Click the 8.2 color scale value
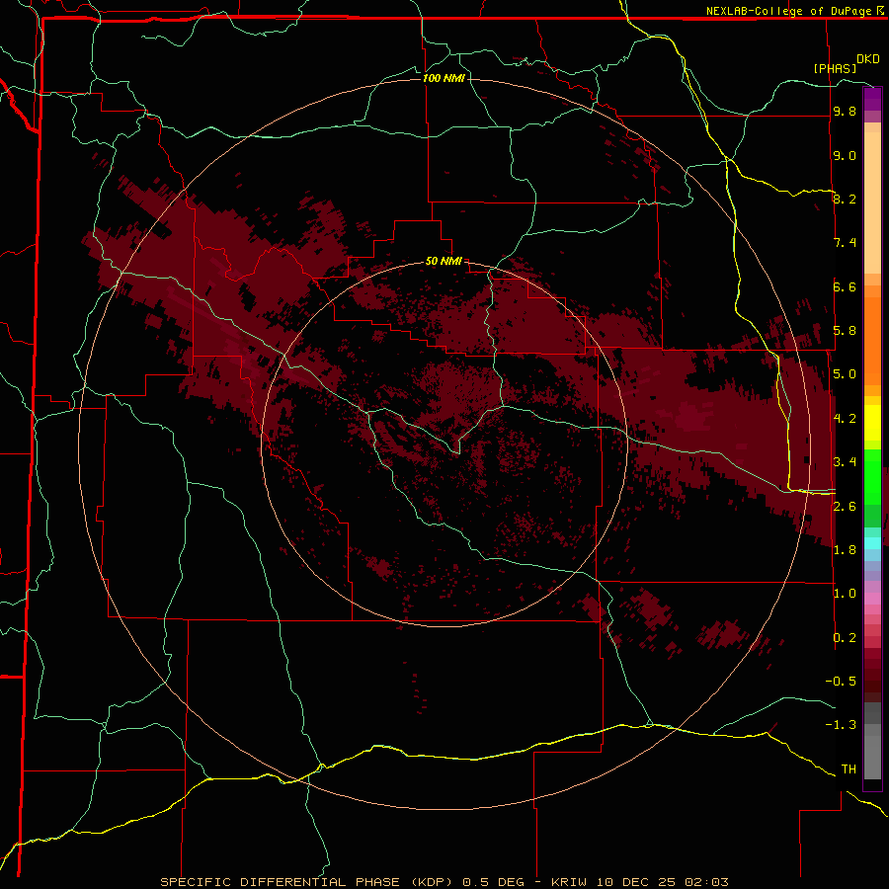This screenshot has height=889, width=889. tap(845, 199)
